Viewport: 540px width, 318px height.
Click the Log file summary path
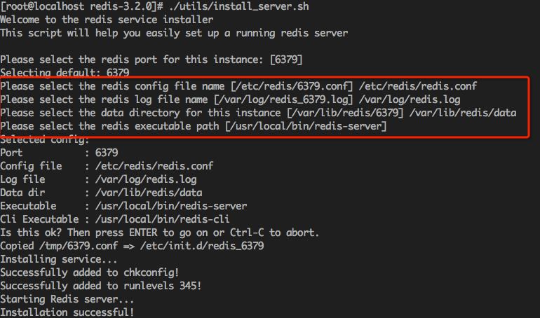(x=146, y=179)
